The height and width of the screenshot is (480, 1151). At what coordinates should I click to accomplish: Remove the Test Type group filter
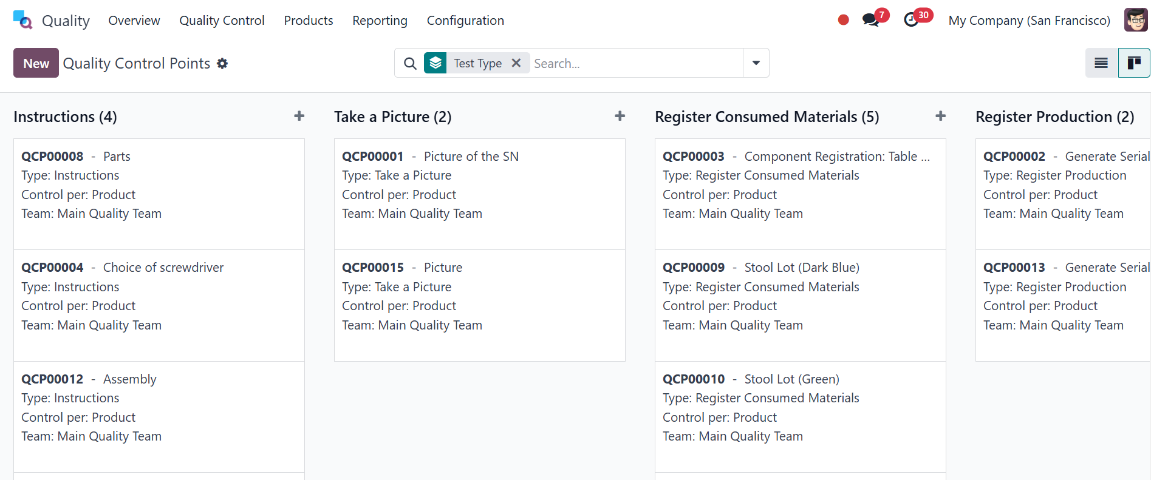[516, 63]
